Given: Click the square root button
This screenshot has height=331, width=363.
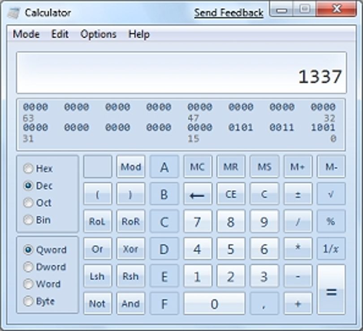Looking at the screenshot, I should 331,194.
